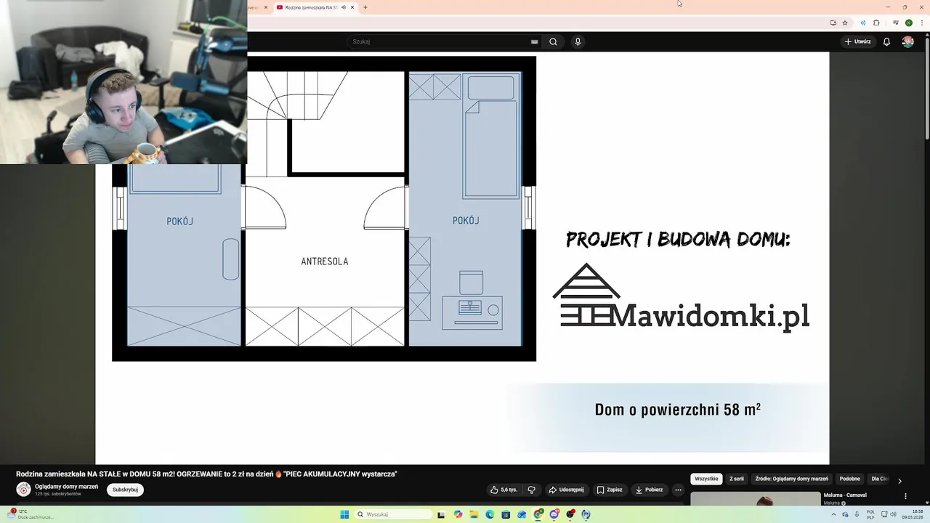Start voice search with microphone icon
This screenshot has width=930, height=523.
[578, 41]
